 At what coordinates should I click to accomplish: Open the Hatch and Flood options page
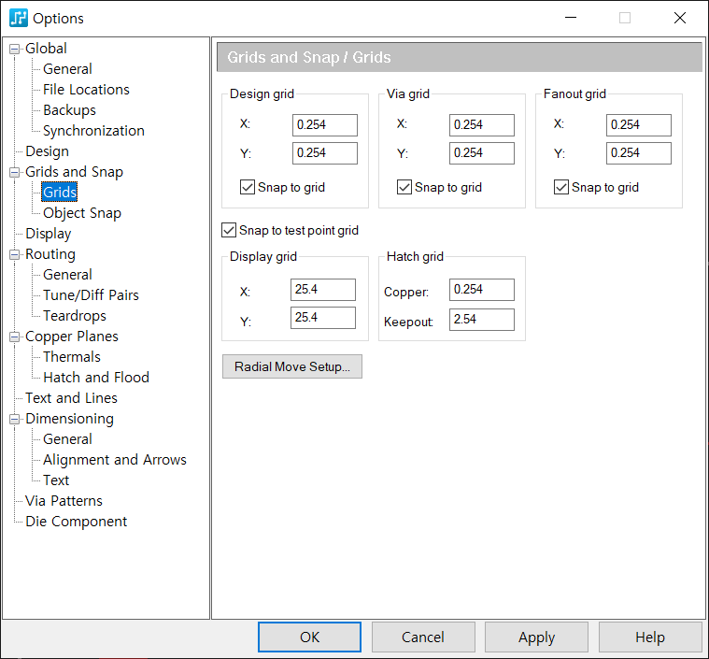pyautogui.click(x=96, y=378)
